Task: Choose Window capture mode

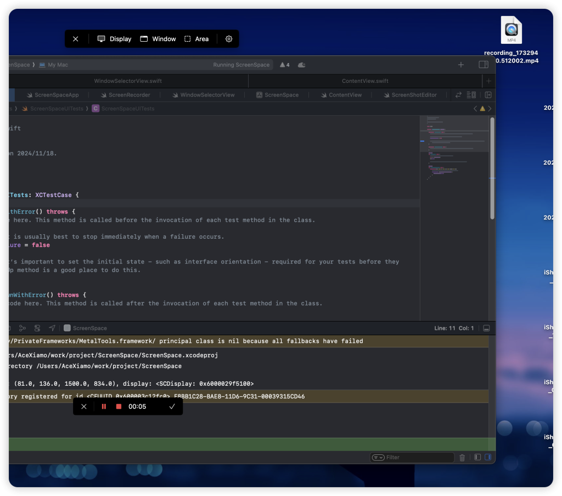Action: (158, 39)
